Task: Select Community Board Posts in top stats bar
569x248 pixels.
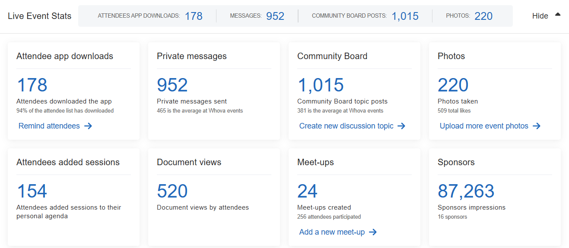Action: tap(365, 16)
